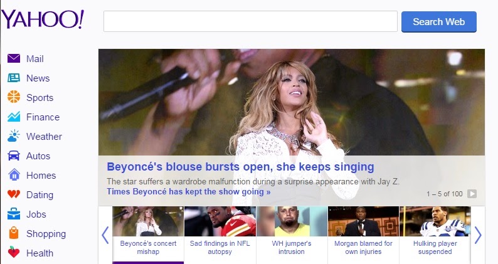Open the Finance section link
The image size is (498, 264).
(x=43, y=117)
